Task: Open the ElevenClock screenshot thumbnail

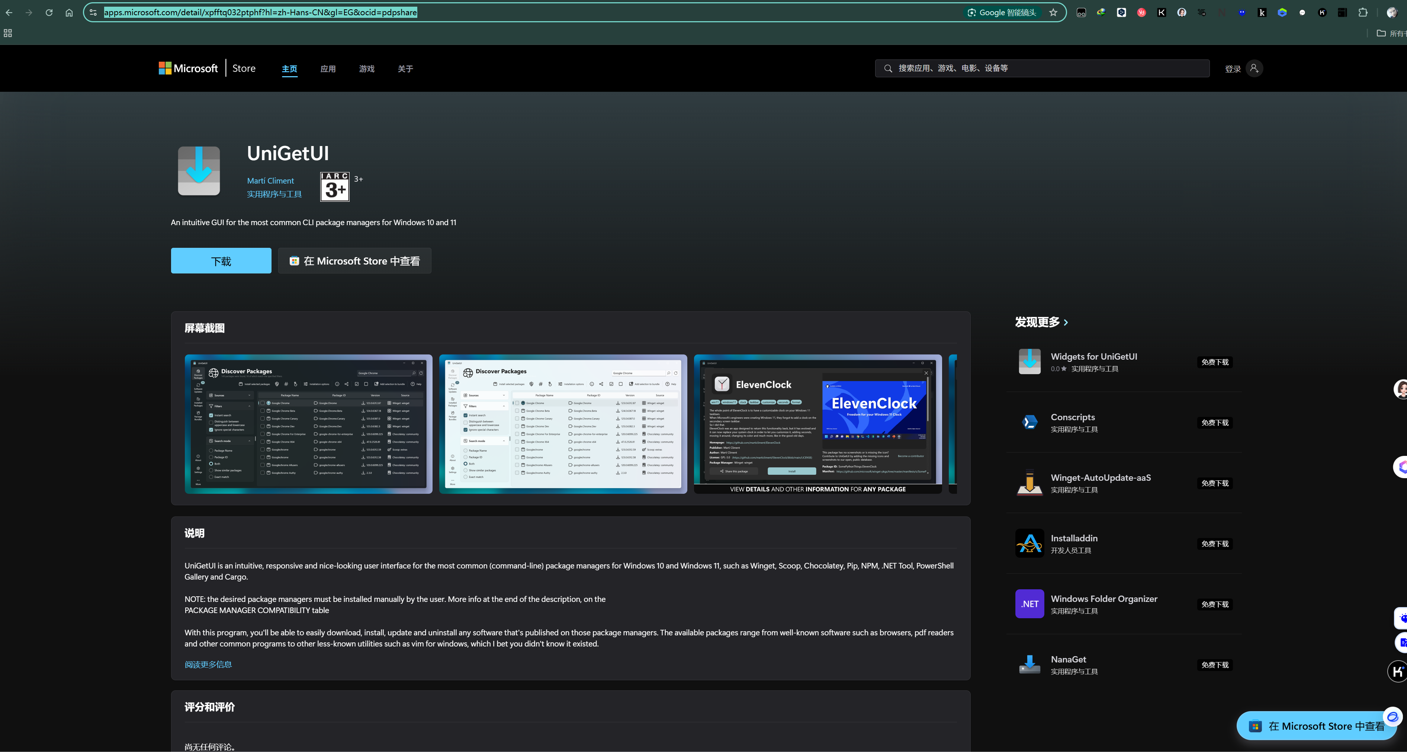Action: click(817, 424)
